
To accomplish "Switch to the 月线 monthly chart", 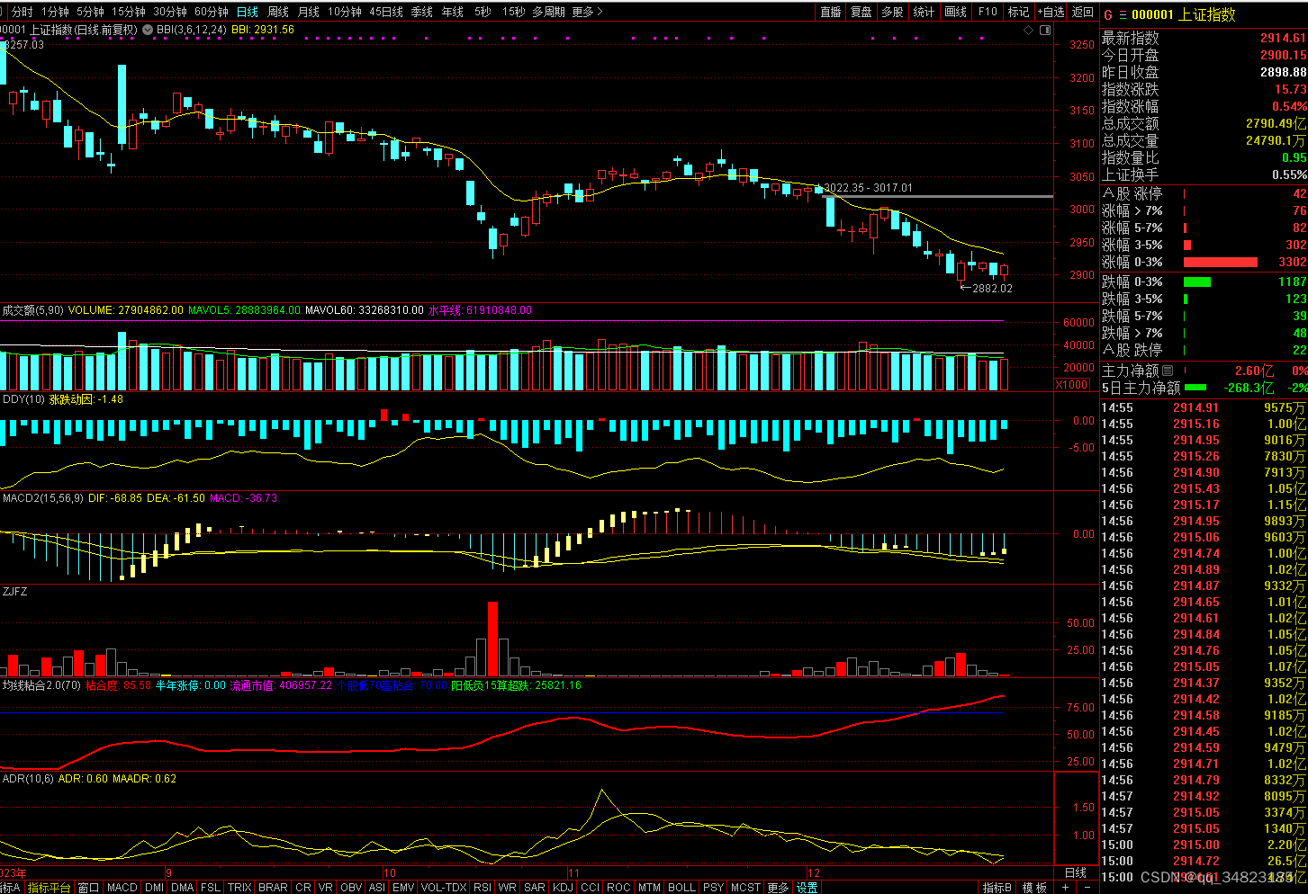I will (x=309, y=12).
